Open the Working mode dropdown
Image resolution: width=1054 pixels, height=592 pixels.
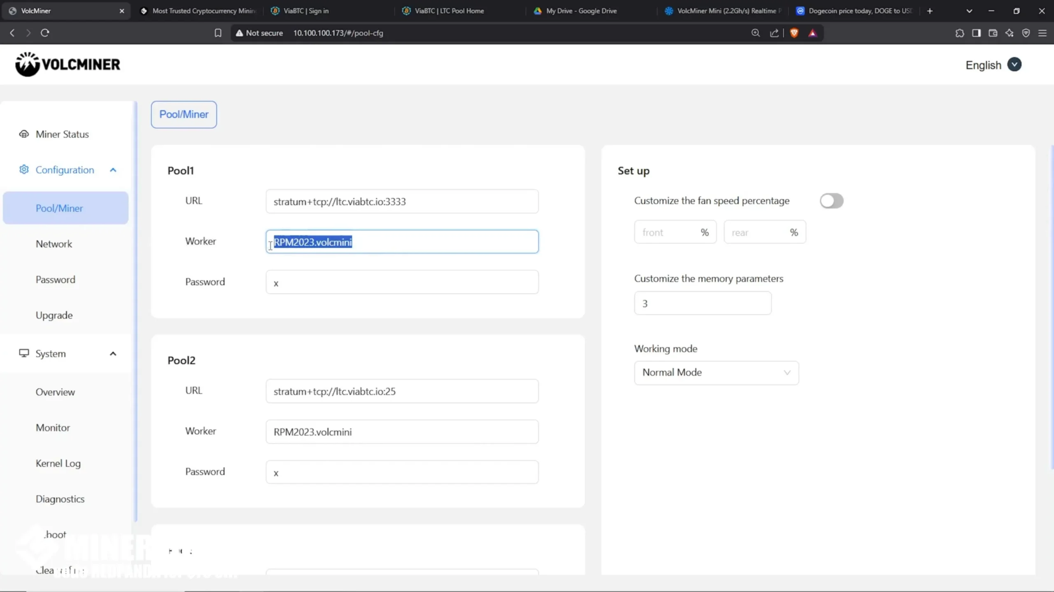tap(716, 372)
